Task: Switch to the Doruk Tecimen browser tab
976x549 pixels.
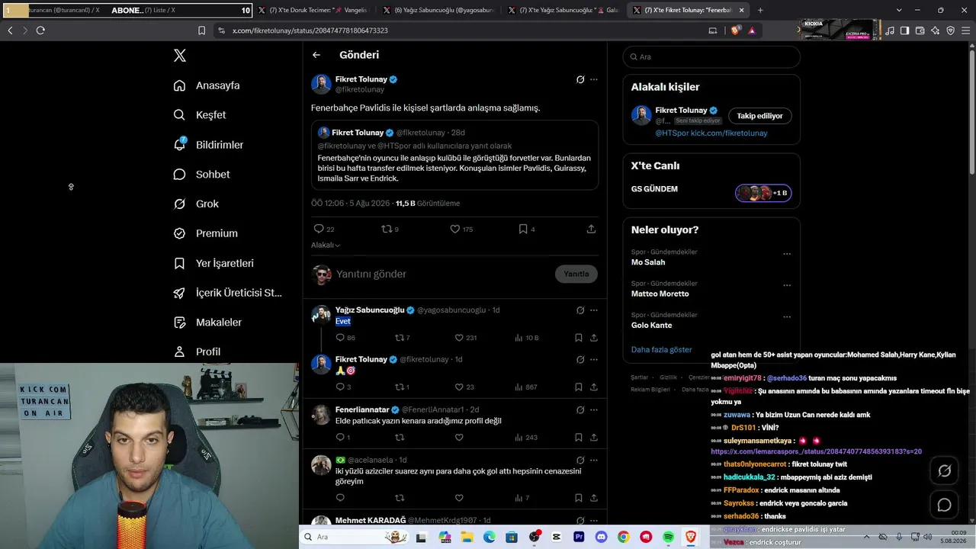Action: (x=314, y=10)
